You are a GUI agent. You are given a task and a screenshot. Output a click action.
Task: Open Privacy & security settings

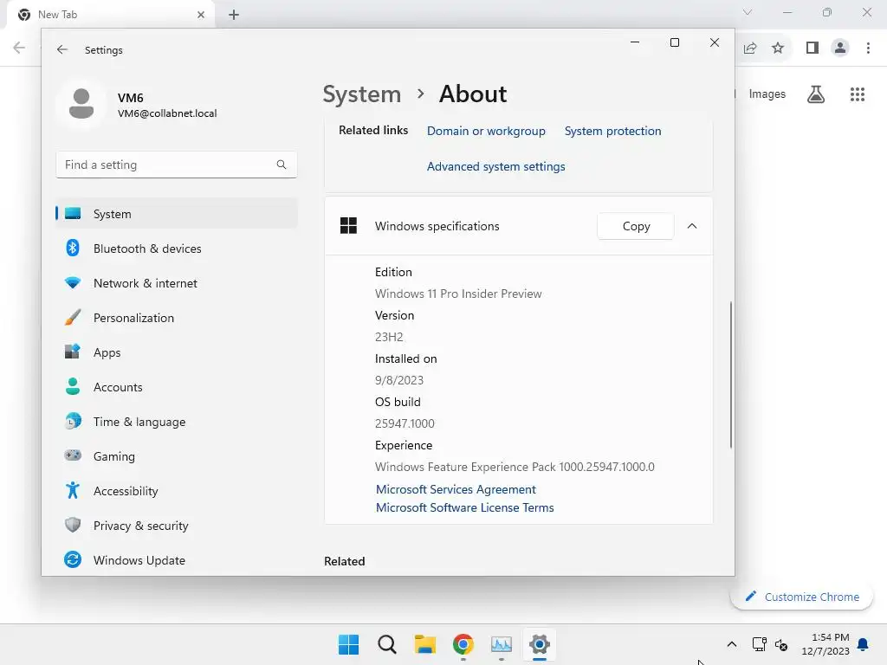[177, 526]
